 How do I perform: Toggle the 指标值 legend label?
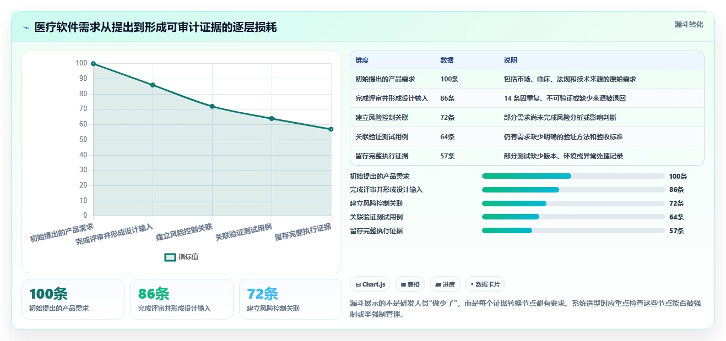tap(188, 257)
